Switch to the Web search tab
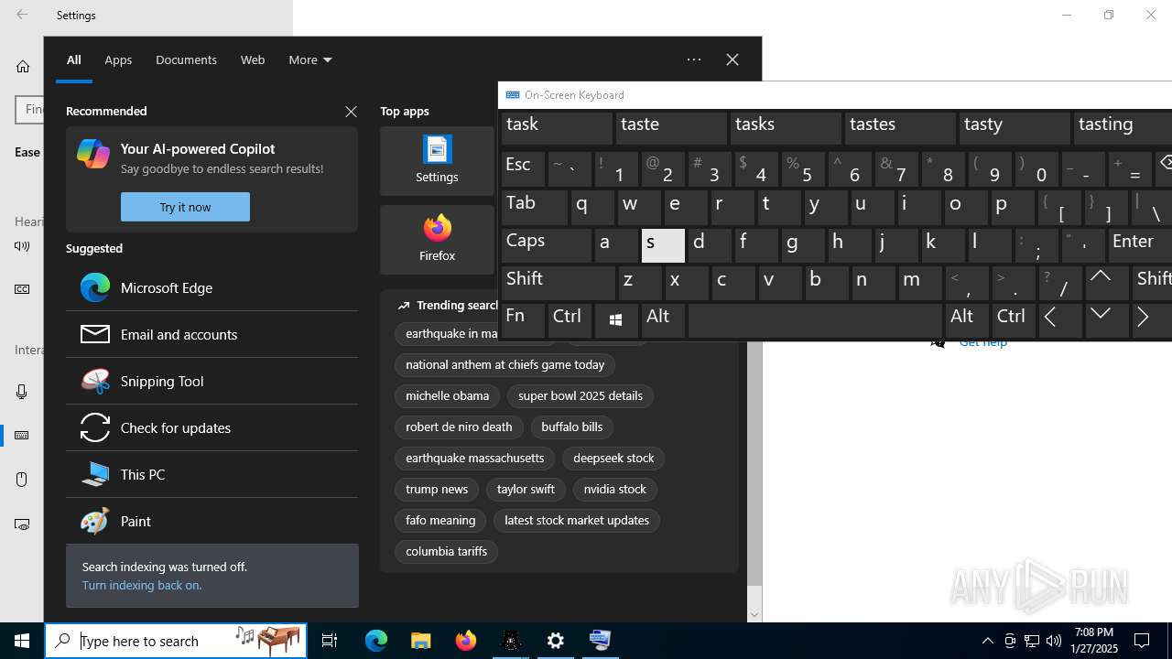Image resolution: width=1172 pixels, height=659 pixels. point(253,59)
